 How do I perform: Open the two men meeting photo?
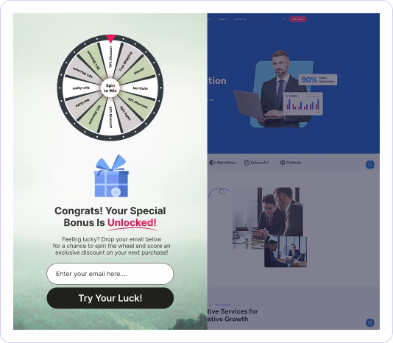pyautogui.click(x=267, y=218)
